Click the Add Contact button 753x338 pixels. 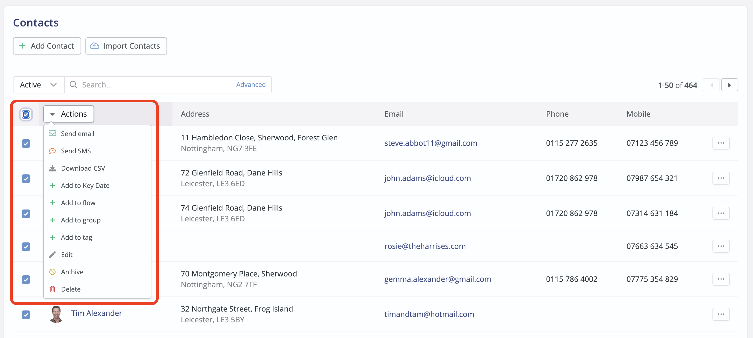[47, 46]
